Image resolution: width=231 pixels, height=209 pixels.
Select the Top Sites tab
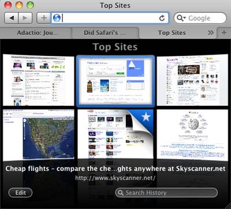click(172, 33)
